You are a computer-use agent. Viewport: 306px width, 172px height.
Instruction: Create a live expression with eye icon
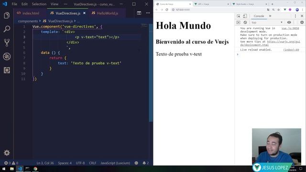click(x=289, y=22)
